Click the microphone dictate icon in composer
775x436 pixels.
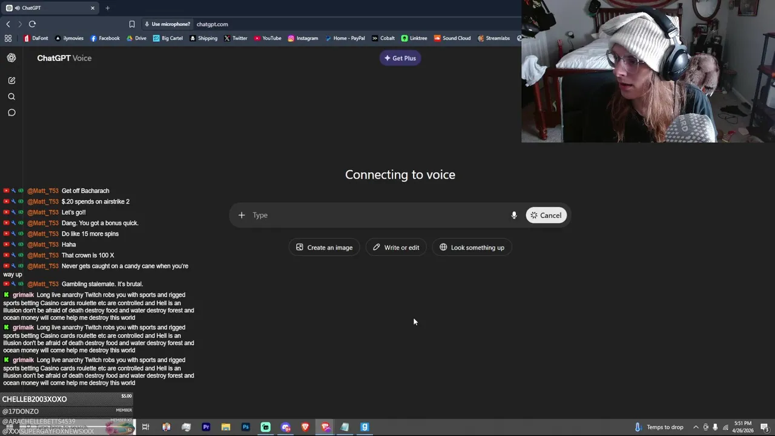pos(514,215)
